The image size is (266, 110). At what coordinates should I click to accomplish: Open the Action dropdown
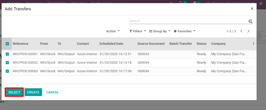click(113, 31)
